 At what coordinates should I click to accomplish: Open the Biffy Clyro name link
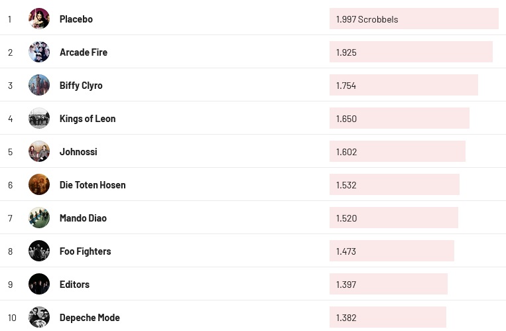click(x=81, y=86)
